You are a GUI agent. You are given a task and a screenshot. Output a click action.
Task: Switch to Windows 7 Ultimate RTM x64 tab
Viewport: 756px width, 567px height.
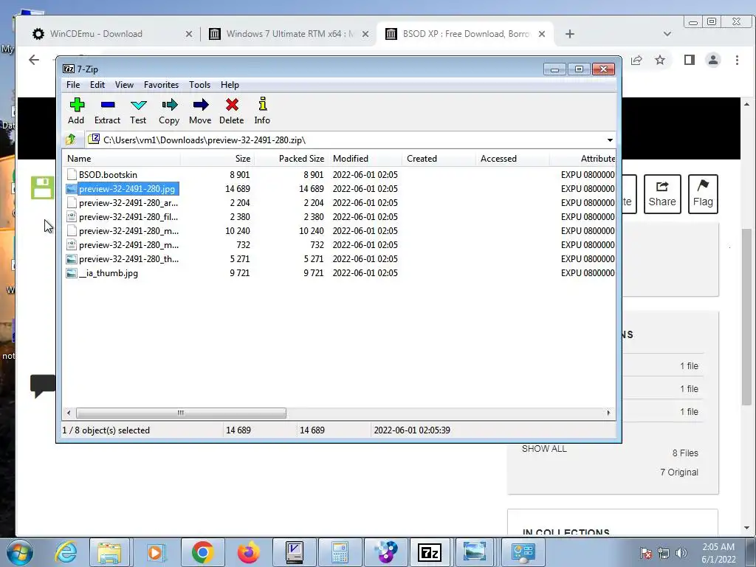coord(289,34)
